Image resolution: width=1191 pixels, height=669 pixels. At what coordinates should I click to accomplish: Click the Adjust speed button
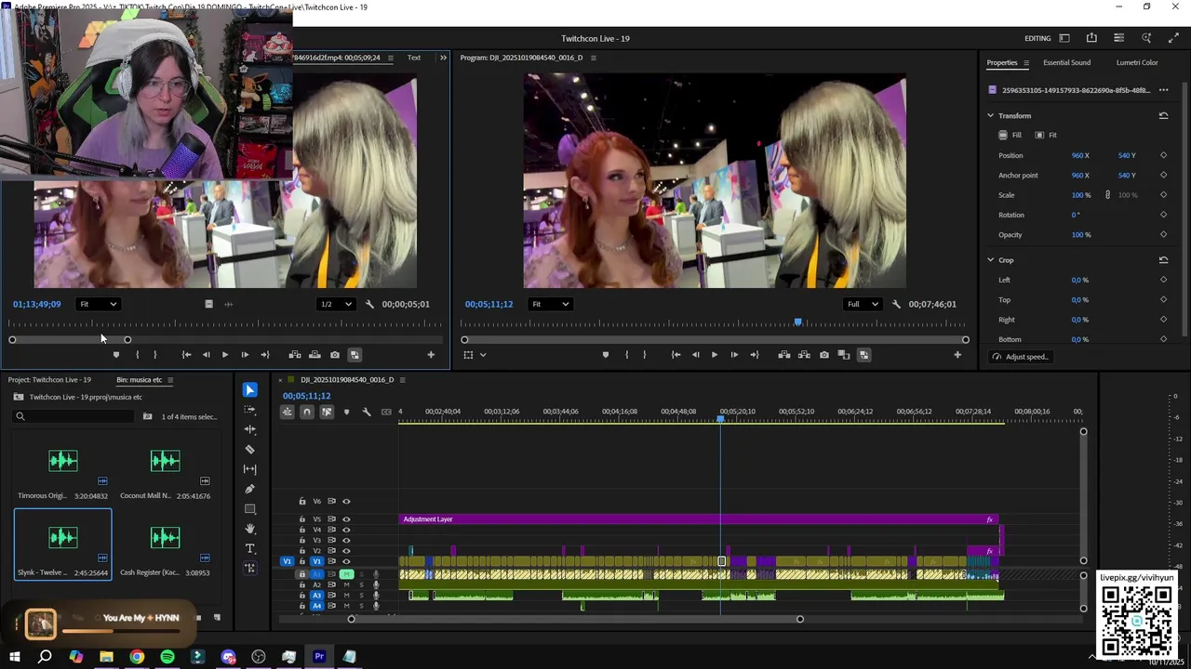pos(1021,357)
